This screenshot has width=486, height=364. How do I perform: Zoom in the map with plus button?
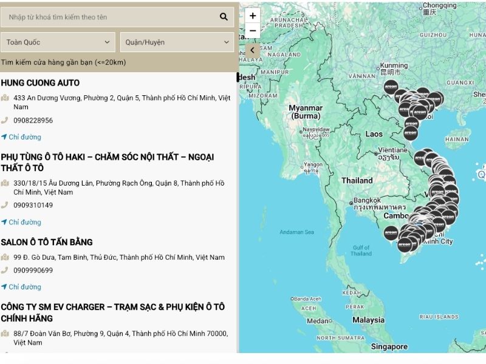[253, 16]
